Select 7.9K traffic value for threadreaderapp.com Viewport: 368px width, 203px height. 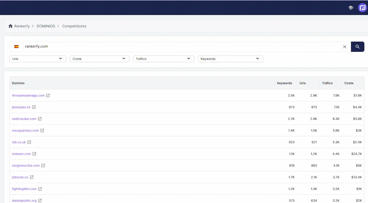click(x=336, y=96)
